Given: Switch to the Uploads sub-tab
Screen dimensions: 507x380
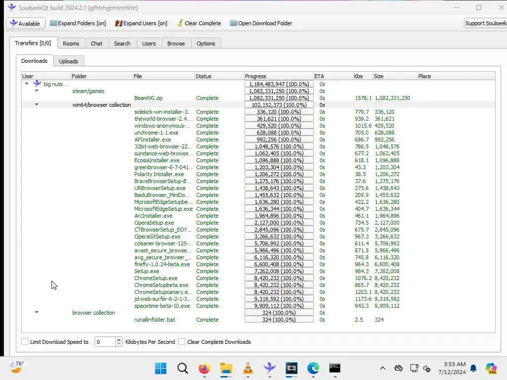Looking at the screenshot, I should [68, 61].
